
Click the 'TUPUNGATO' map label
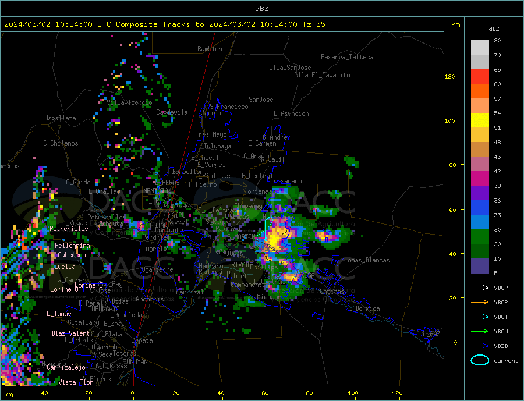[x=104, y=309]
